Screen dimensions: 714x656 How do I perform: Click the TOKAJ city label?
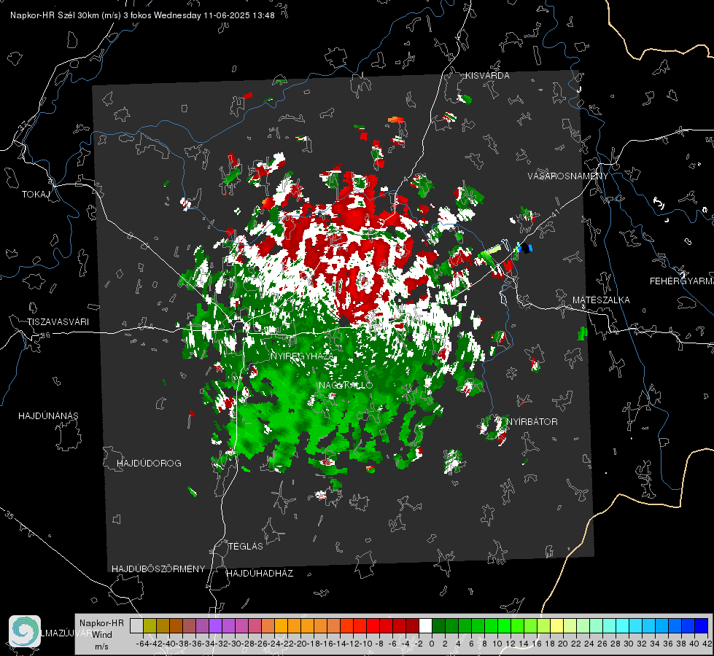point(36,195)
